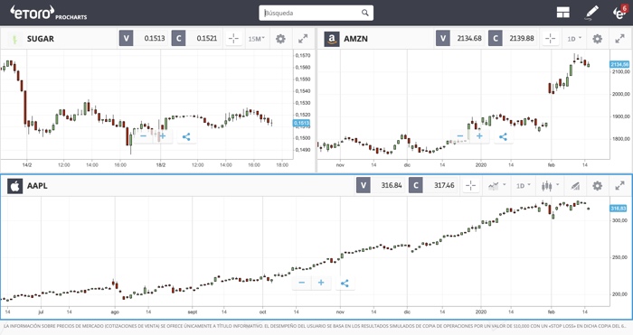Click the SUGAR sell V button
Viewport: 633px width, 335px height.
point(126,38)
